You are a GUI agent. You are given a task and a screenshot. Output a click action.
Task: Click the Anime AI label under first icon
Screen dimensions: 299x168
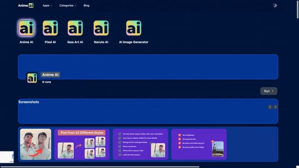[26, 42]
